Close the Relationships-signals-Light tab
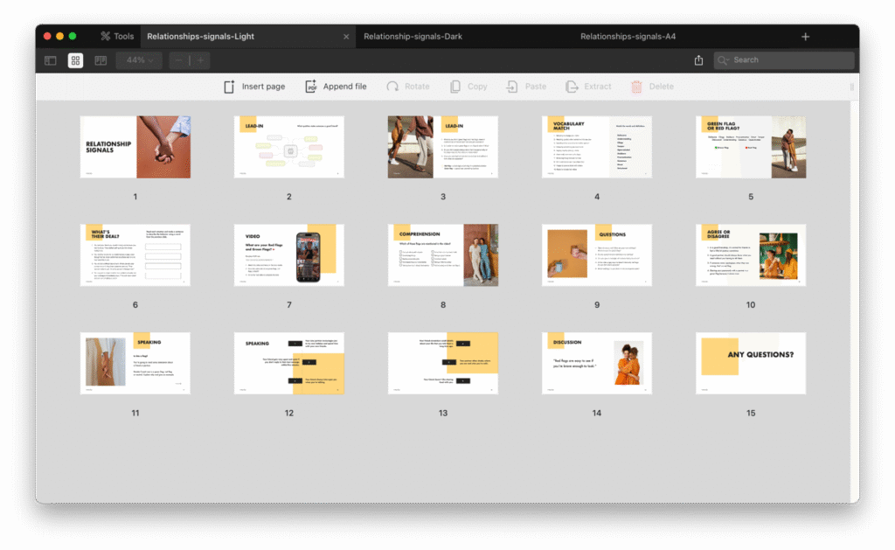Screen dimensions: 895x550 coord(346,37)
